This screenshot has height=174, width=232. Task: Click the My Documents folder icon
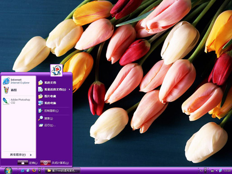(40, 83)
